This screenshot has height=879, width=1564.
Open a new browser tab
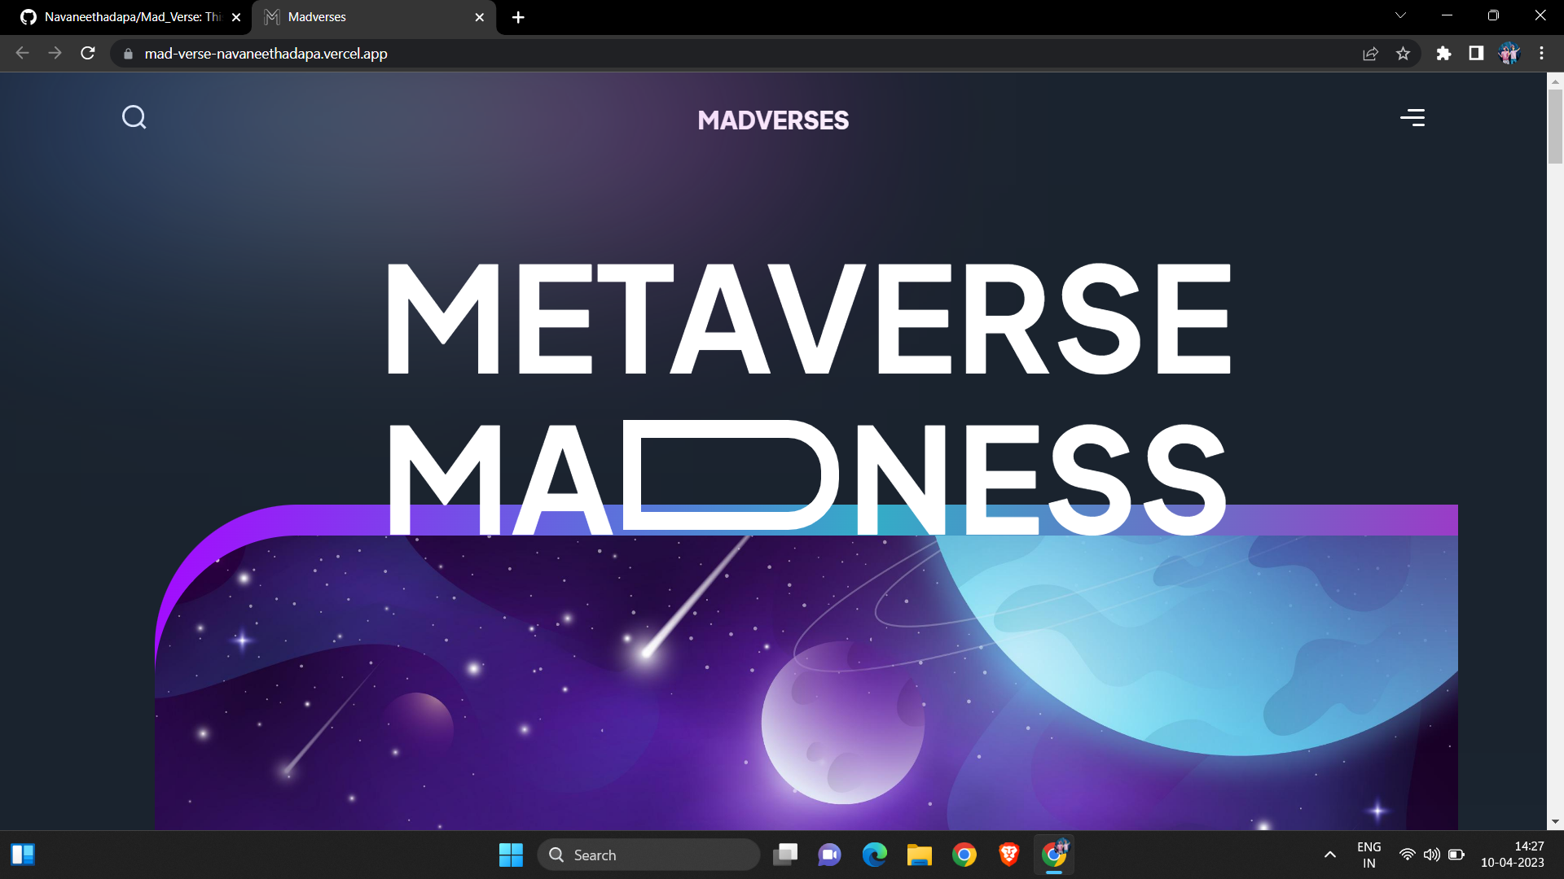518,16
